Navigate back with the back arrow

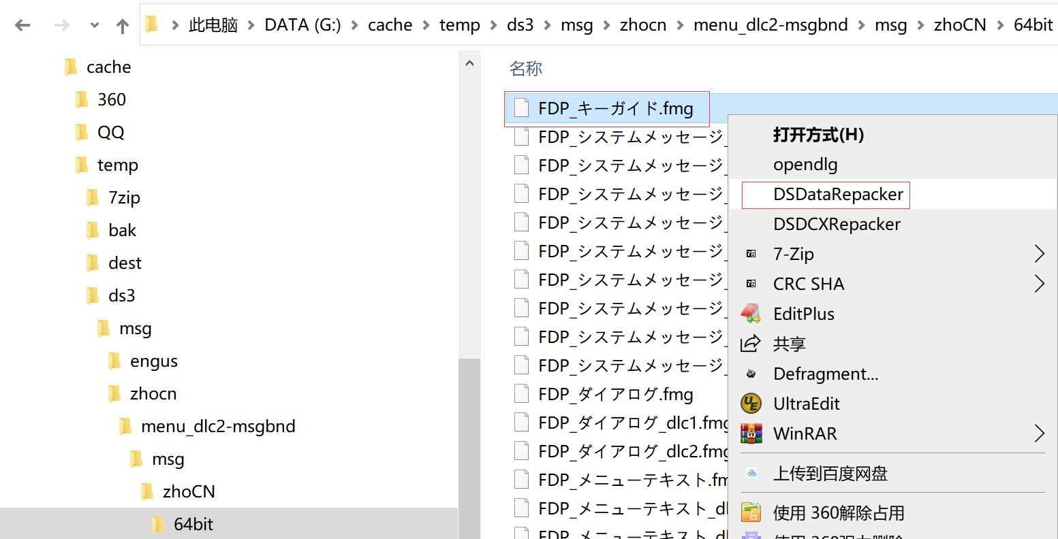click(22, 26)
